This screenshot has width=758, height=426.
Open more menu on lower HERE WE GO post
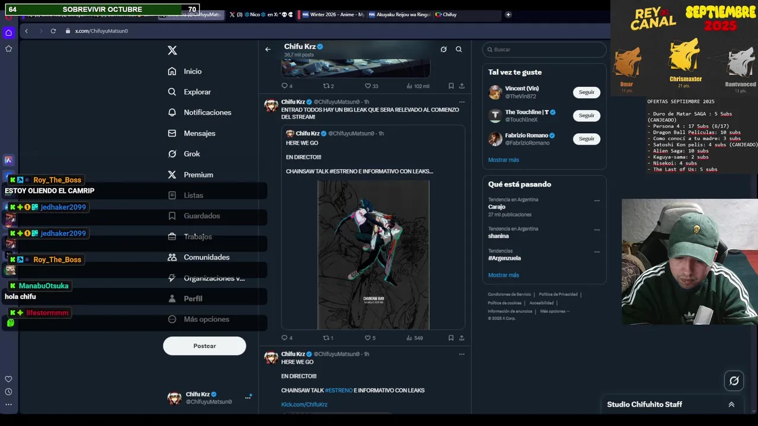[461, 354]
